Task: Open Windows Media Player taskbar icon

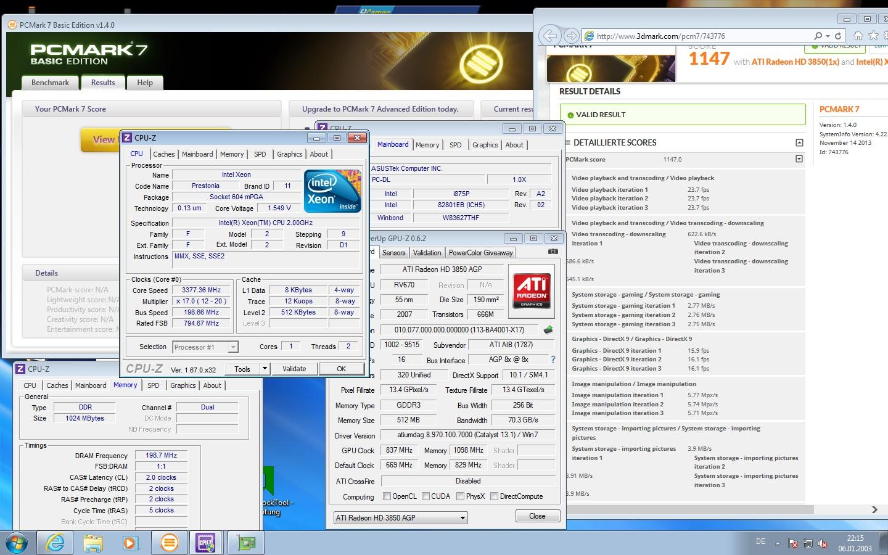Action: [x=130, y=543]
